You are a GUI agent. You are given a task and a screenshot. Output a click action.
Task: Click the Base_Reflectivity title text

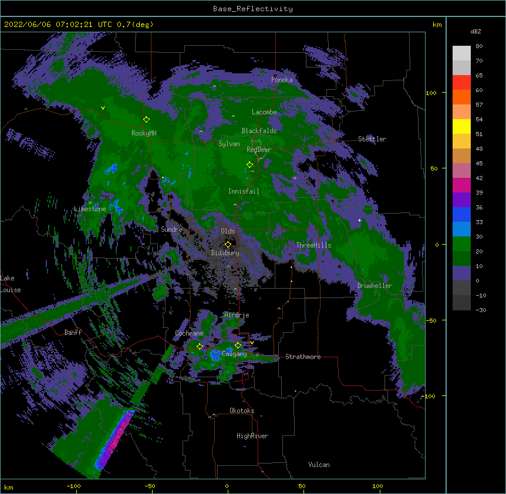click(253, 9)
